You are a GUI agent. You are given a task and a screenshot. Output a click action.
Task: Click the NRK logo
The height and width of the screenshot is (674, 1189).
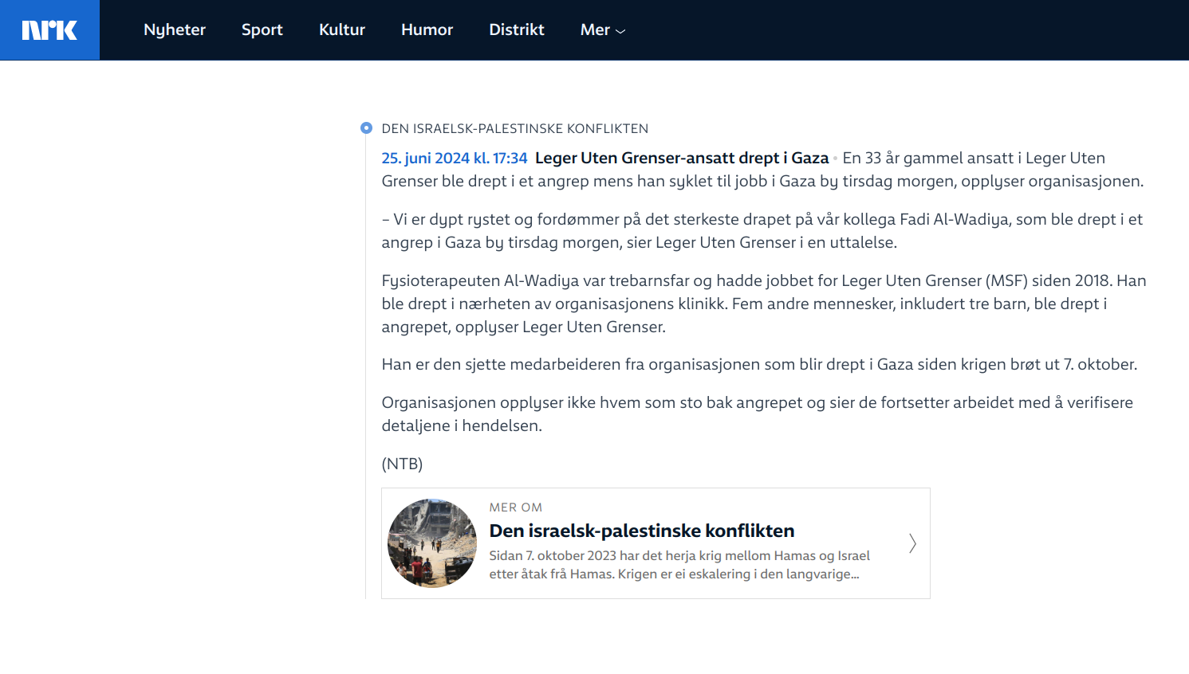(49, 30)
